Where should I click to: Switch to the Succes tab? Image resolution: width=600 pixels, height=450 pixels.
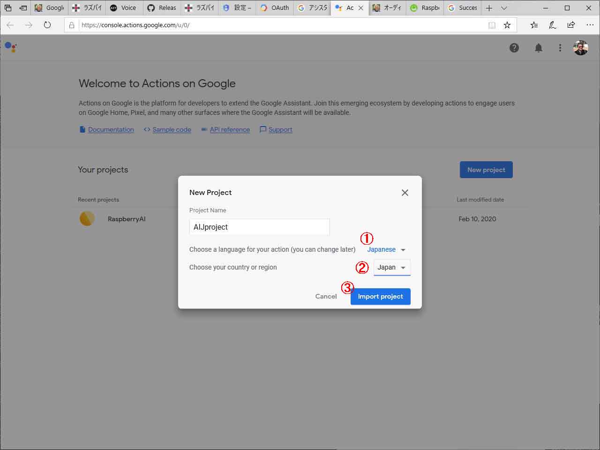(x=462, y=8)
